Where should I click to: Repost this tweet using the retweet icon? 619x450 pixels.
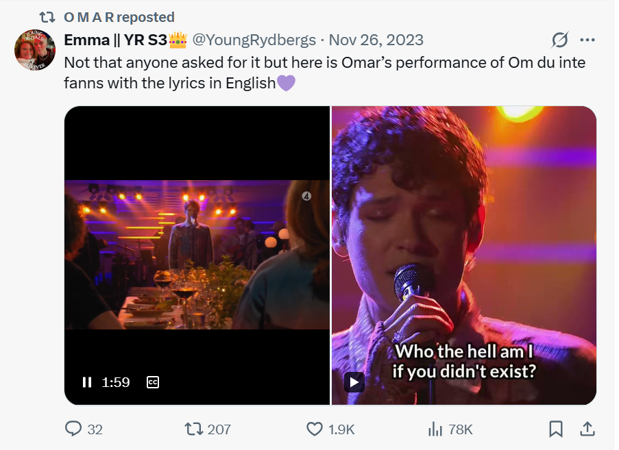tap(196, 429)
